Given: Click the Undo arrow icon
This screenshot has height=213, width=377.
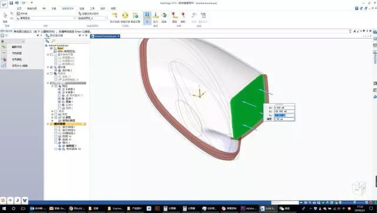Looking at the screenshot, I should tap(17, 3).
